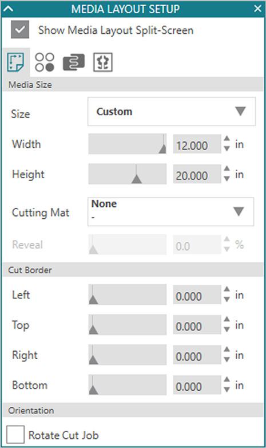The image size is (266, 448).
Task: Click the Left cut border value field
Action: coord(197,295)
